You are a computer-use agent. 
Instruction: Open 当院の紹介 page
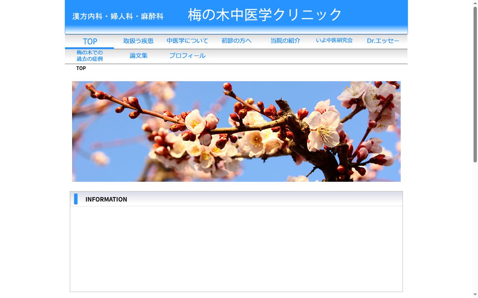pyautogui.click(x=285, y=41)
